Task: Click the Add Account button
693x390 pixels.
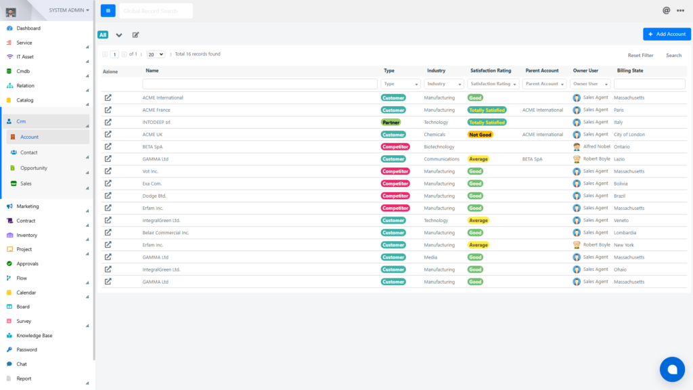Action: pyautogui.click(x=667, y=34)
